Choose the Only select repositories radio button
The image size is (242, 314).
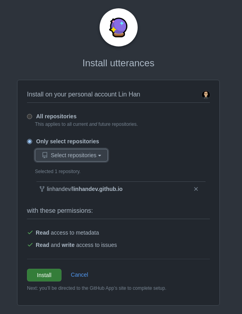pos(30,141)
